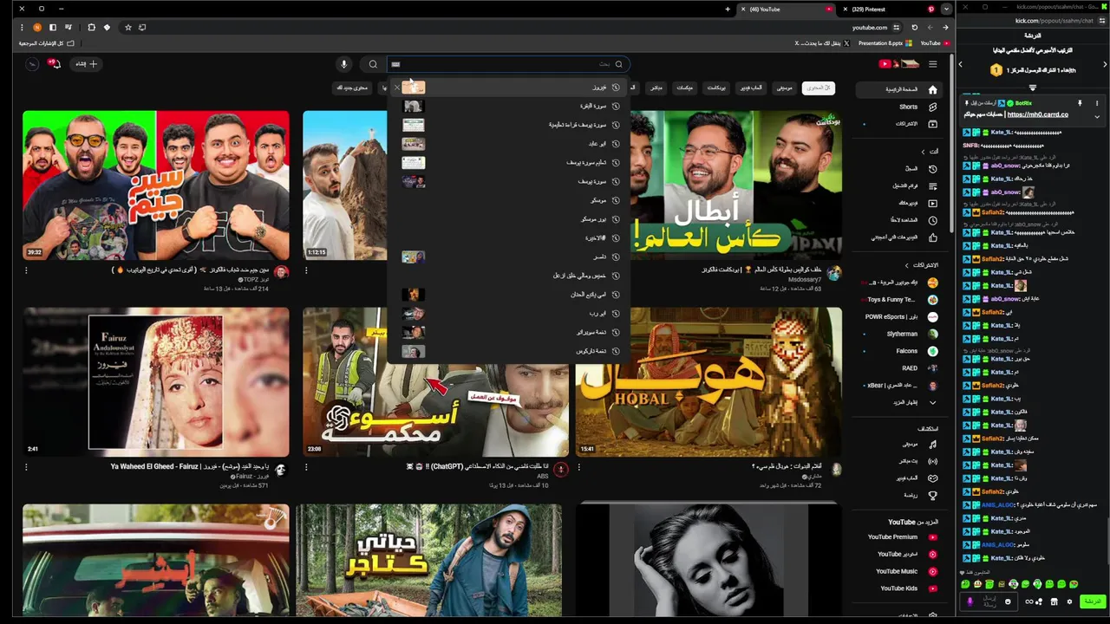Select the Podcasts (بودكاست) filter chip
The width and height of the screenshot is (1110, 624).
tap(716, 88)
